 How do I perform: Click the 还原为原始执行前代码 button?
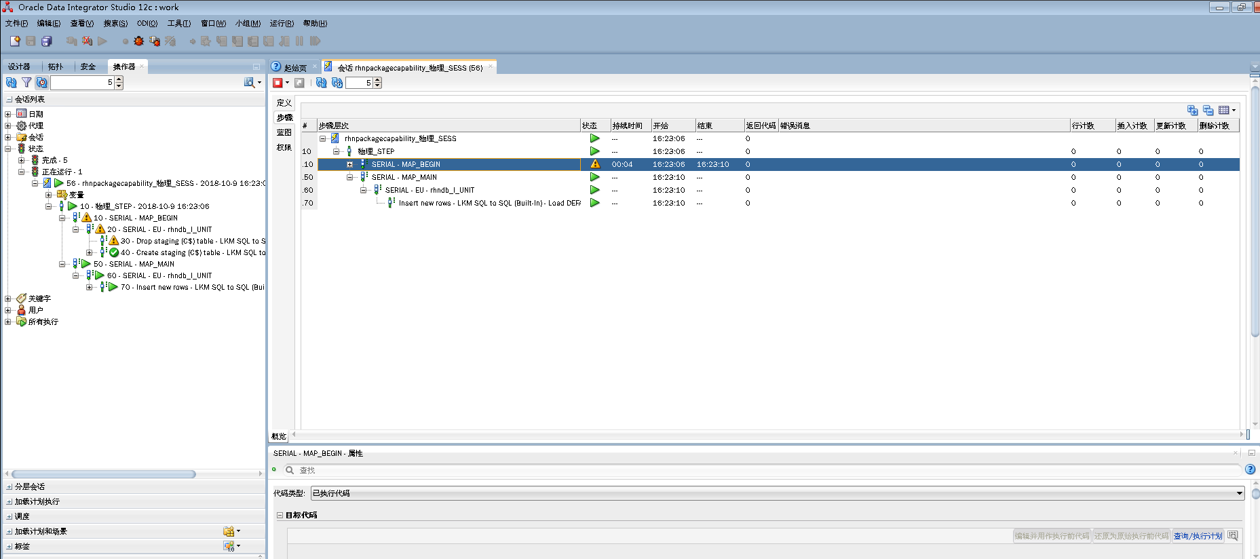[x=1131, y=536]
